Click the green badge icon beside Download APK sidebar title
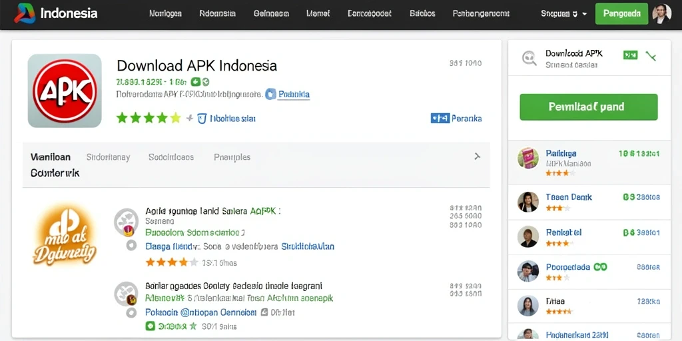The image size is (682, 341). pyautogui.click(x=630, y=55)
